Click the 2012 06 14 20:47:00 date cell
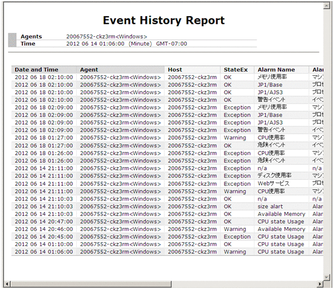This screenshot has height=289, width=334. tap(43, 222)
